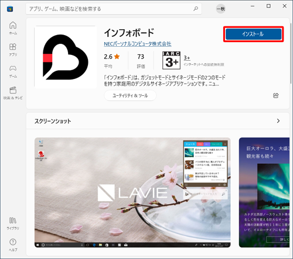This screenshot has height=259, width=293.
Task: Minimize the Microsoft Store window
Action: pyautogui.click(x=253, y=6)
